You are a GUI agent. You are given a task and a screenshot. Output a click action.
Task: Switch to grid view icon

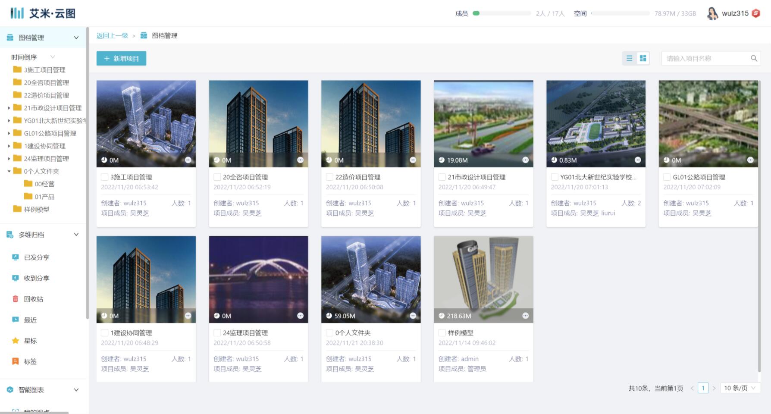[643, 58]
